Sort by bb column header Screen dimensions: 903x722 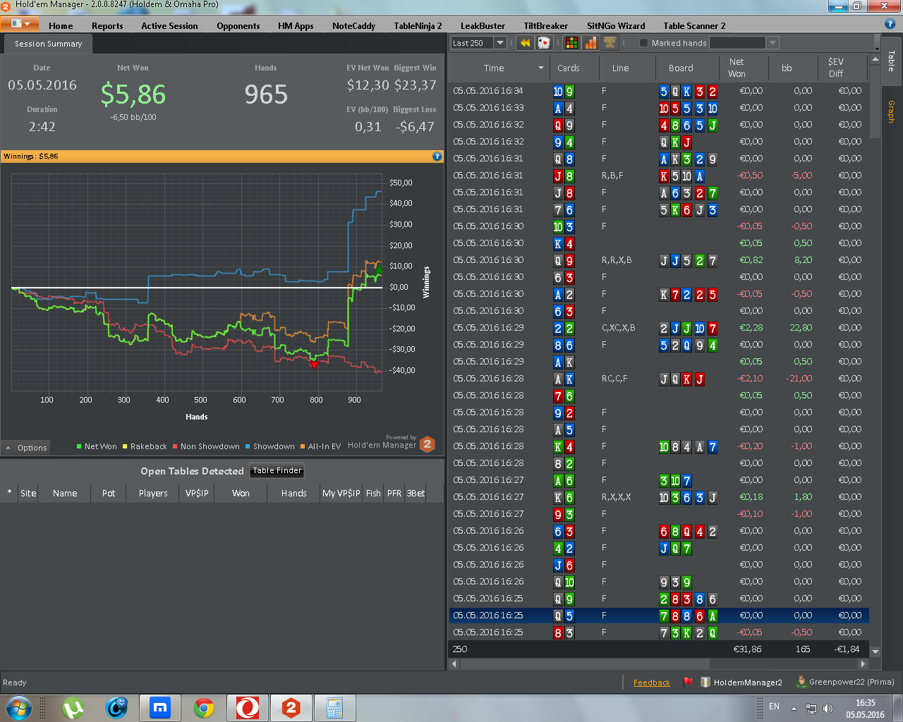click(787, 68)
